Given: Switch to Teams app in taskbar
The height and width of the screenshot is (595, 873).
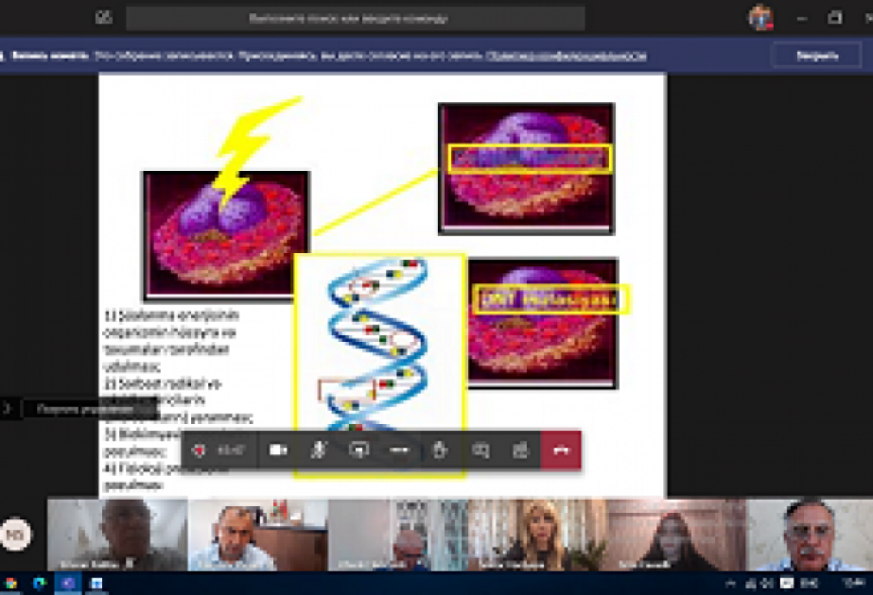Looking at the screenshot, I should [68, 584].
